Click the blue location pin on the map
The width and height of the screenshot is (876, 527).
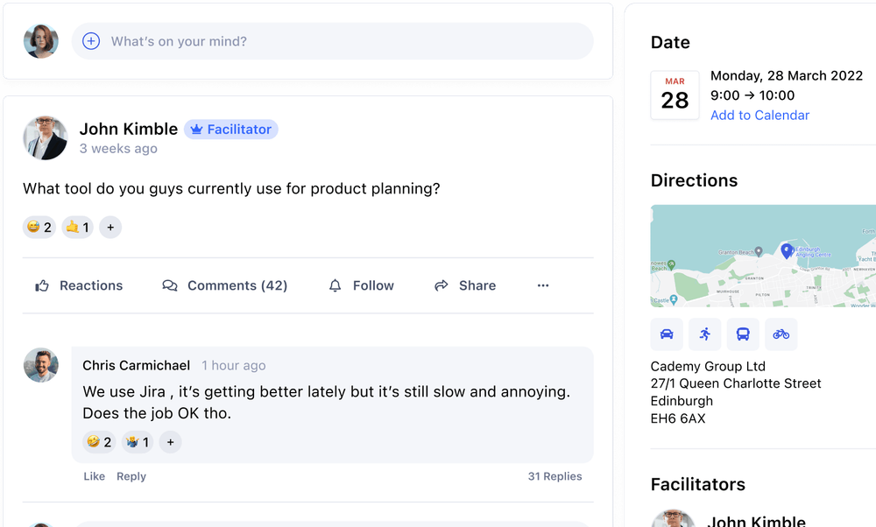pos(787,251)
